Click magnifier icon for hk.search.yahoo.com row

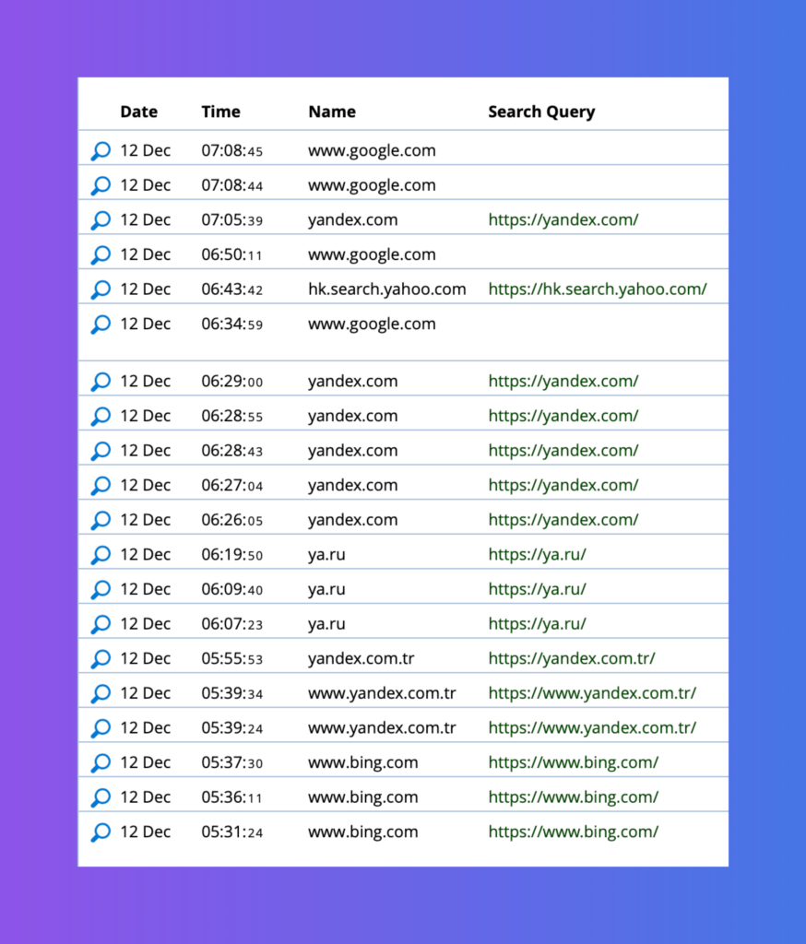pos(101,289)
